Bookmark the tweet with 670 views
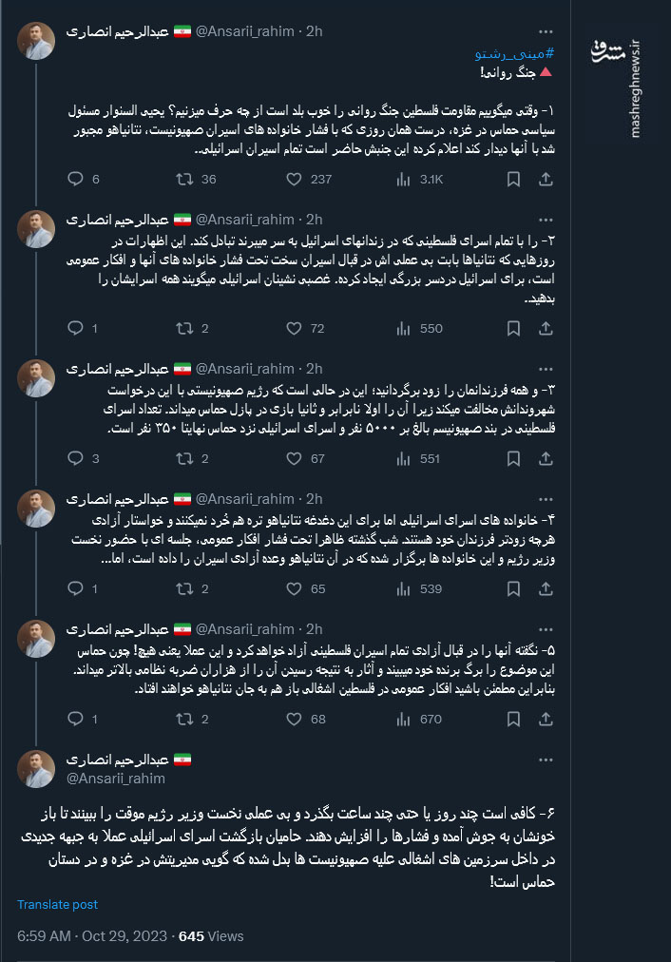This screenshot has width=671, height=962. (513, 719)
